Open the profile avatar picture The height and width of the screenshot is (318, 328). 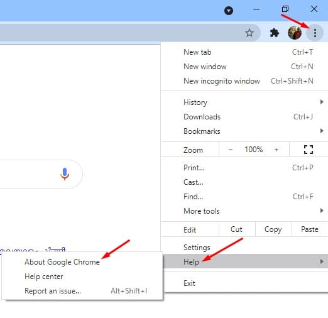point(295,33)
